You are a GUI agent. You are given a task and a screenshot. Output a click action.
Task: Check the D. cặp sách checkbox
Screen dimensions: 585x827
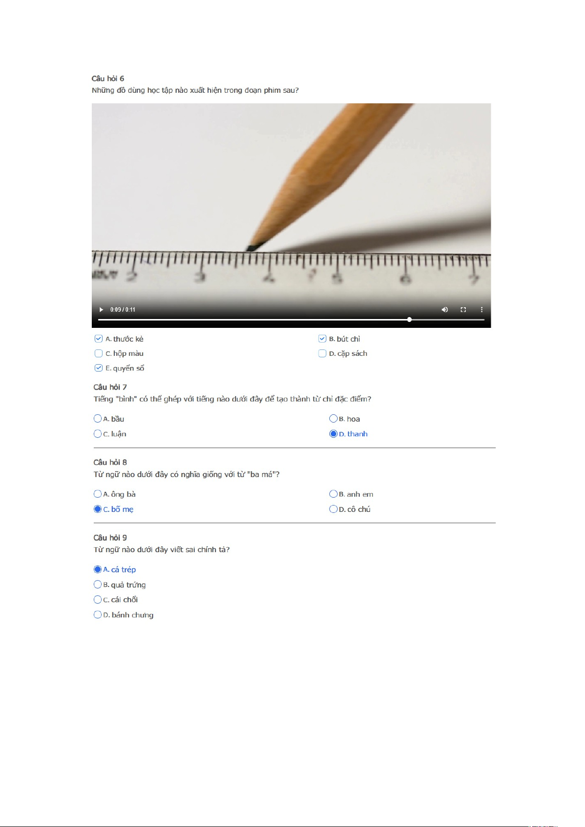[322, 353]
